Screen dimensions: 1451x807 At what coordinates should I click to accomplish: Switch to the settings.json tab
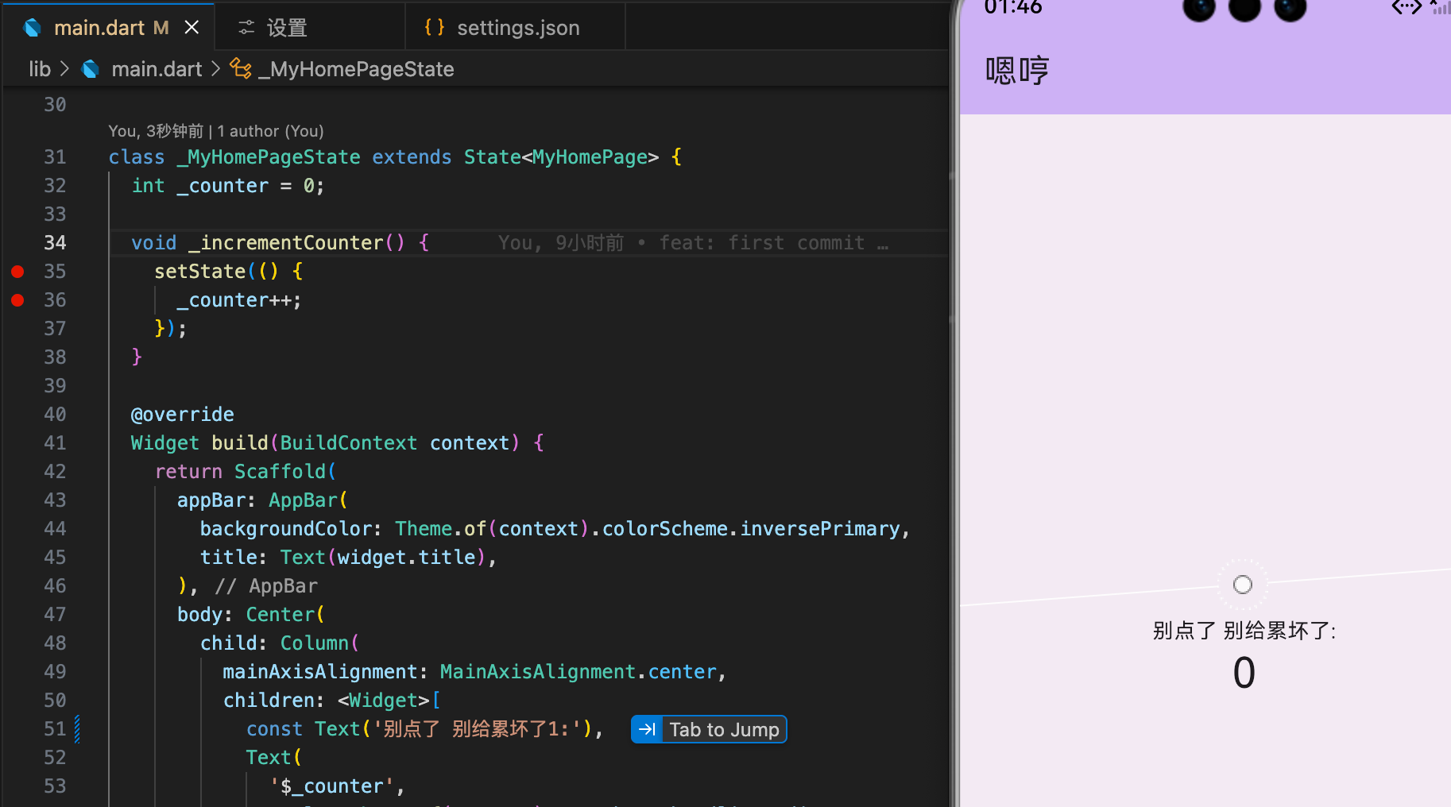point(515,28)
